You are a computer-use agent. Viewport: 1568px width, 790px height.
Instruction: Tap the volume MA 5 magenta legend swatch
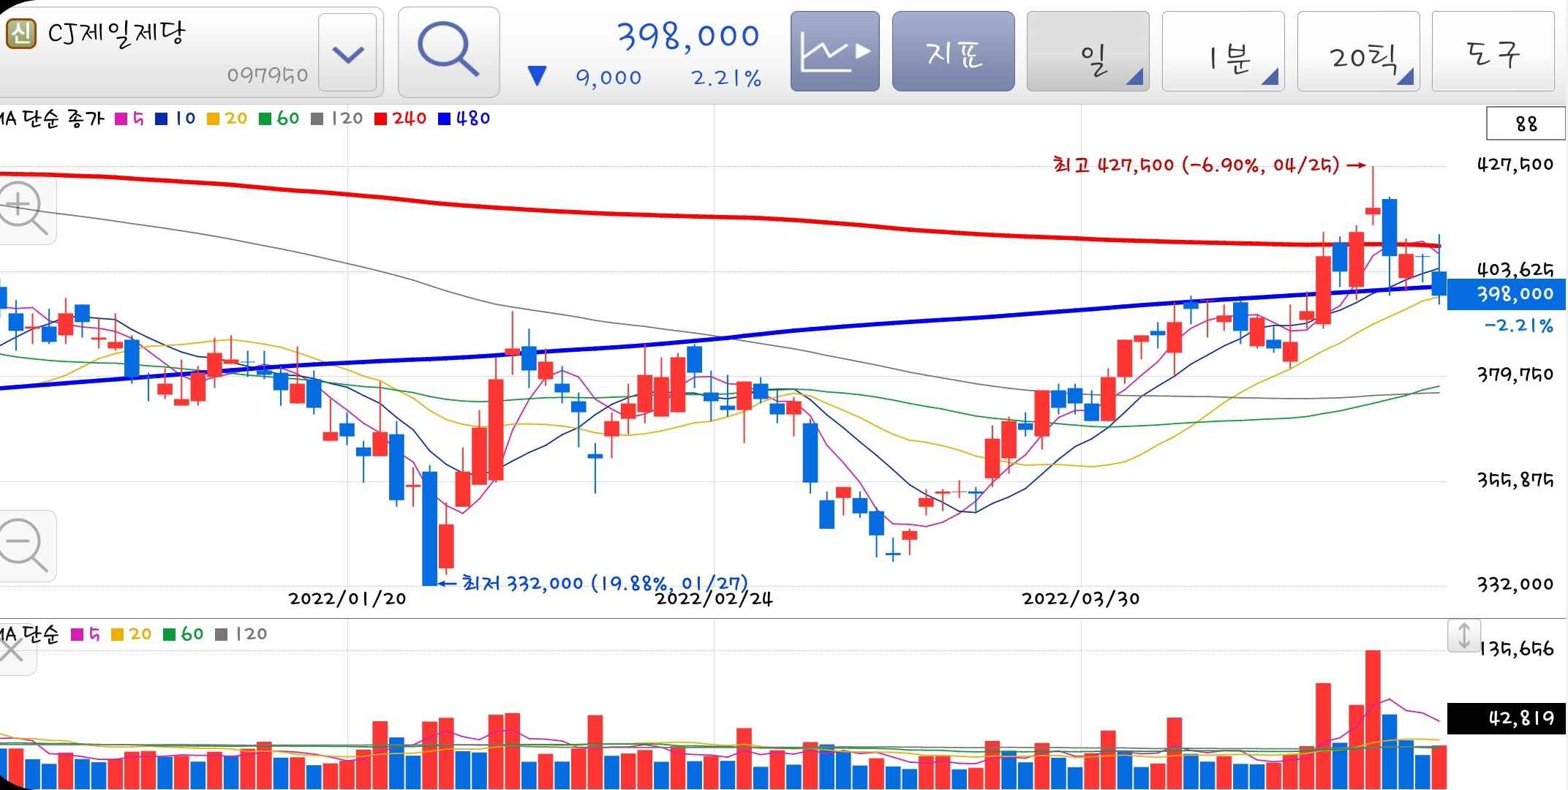[x=77, y=634]
